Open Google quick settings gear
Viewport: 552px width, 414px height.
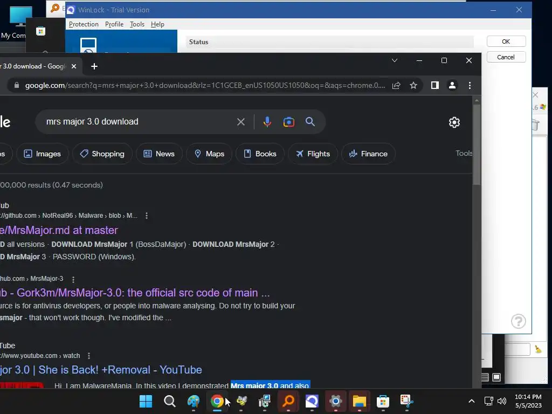pyautogui.click(x=454, y=122)
